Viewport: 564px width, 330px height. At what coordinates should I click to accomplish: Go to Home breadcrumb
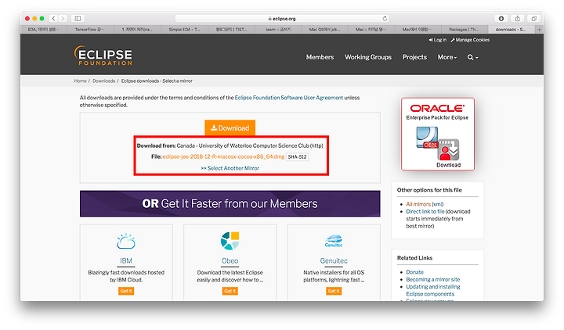(x=80, y=81)
